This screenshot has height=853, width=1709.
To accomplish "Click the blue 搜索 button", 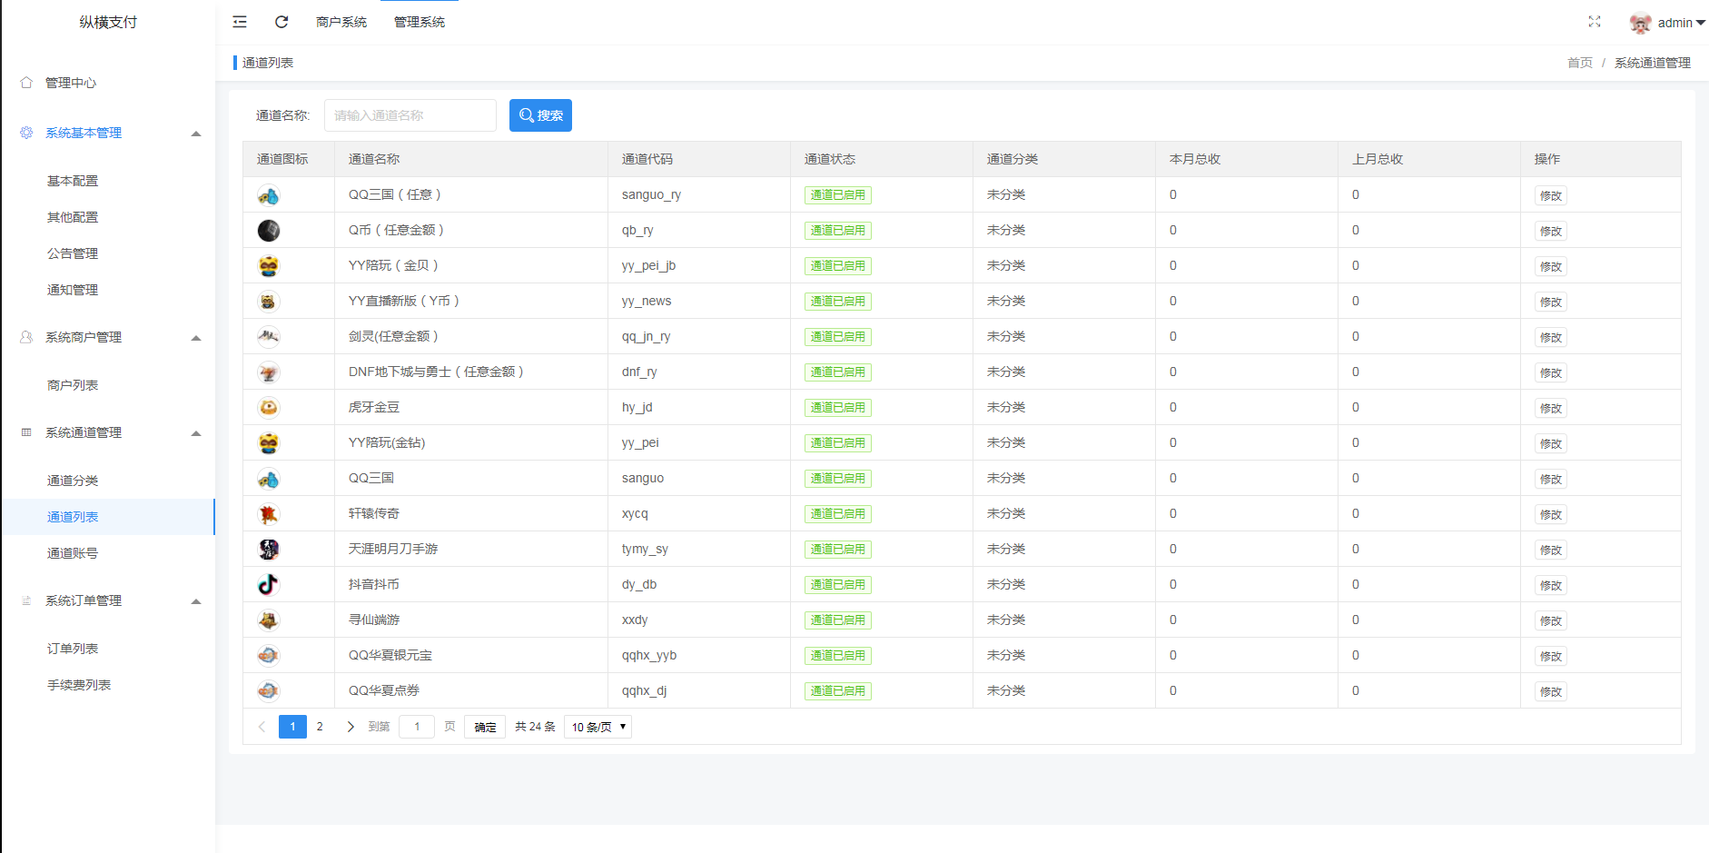I will 540,115.
